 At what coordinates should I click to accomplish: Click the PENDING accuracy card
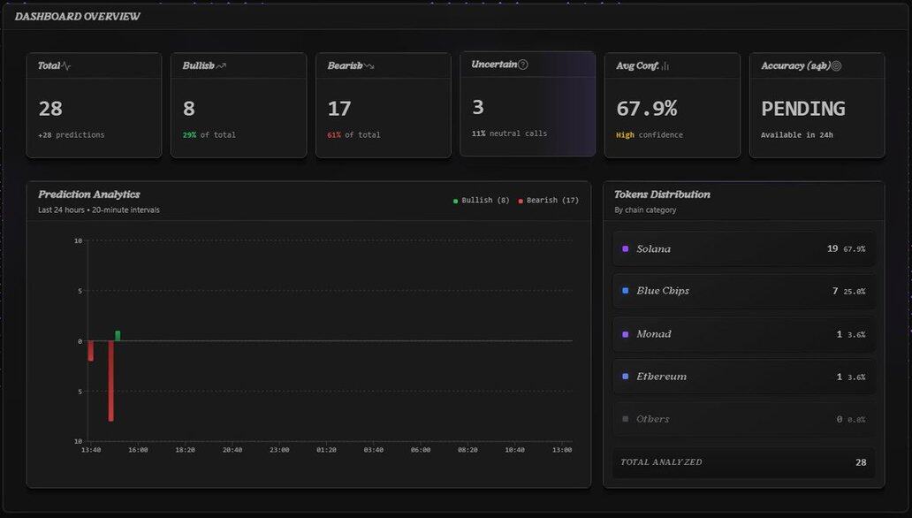817,105
